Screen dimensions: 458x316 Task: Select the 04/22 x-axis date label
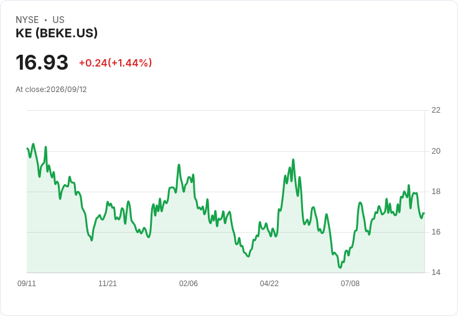(269, 283)
